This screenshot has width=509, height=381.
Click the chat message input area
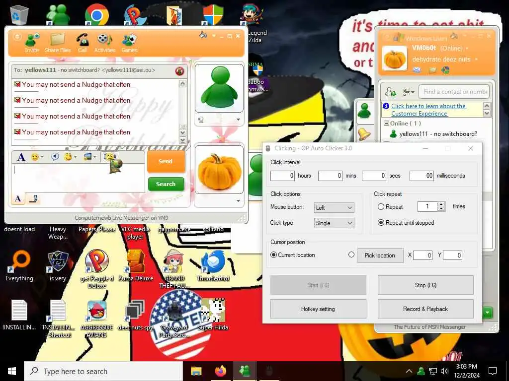coord(78,178)
